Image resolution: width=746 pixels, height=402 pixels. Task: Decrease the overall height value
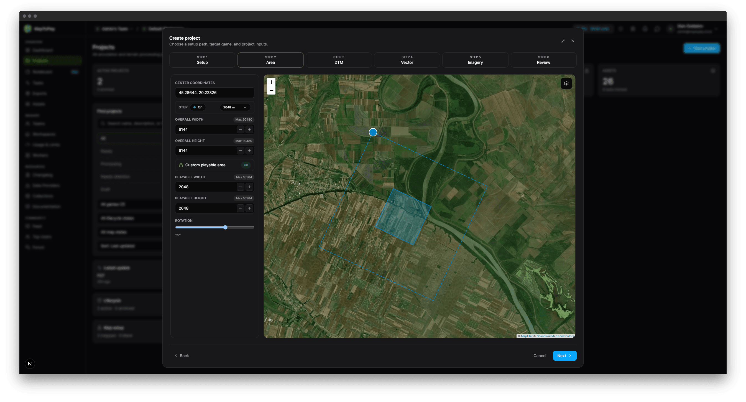pos(240,151)
